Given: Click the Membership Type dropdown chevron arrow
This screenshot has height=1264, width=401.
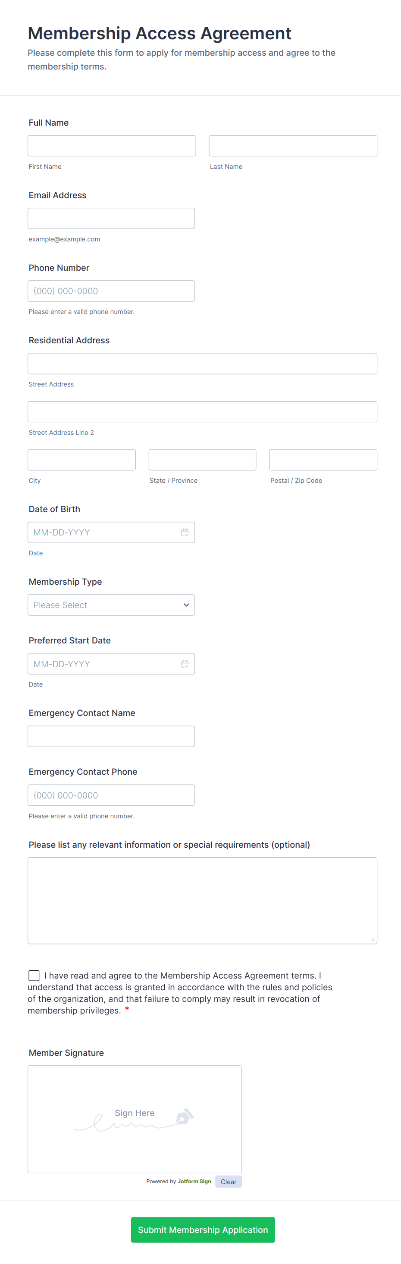Looking at the screenshot, I should [186, 605].
